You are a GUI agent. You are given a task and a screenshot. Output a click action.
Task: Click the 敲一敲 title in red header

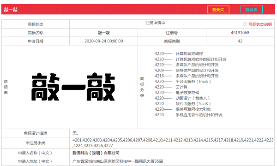11,10
